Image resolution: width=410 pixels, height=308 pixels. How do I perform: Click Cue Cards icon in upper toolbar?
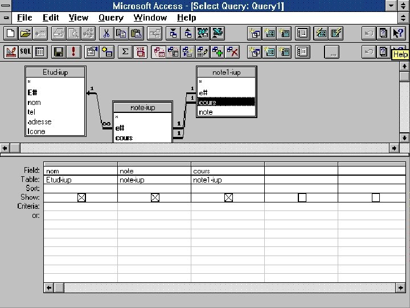point(384,33)
